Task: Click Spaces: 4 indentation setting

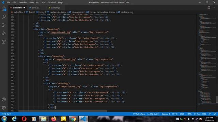Action: coord(166,114)
